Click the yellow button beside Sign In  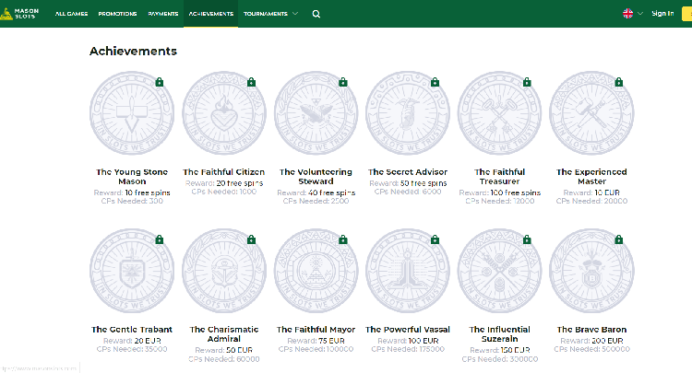pyautogui.click(x=686, y=14)
